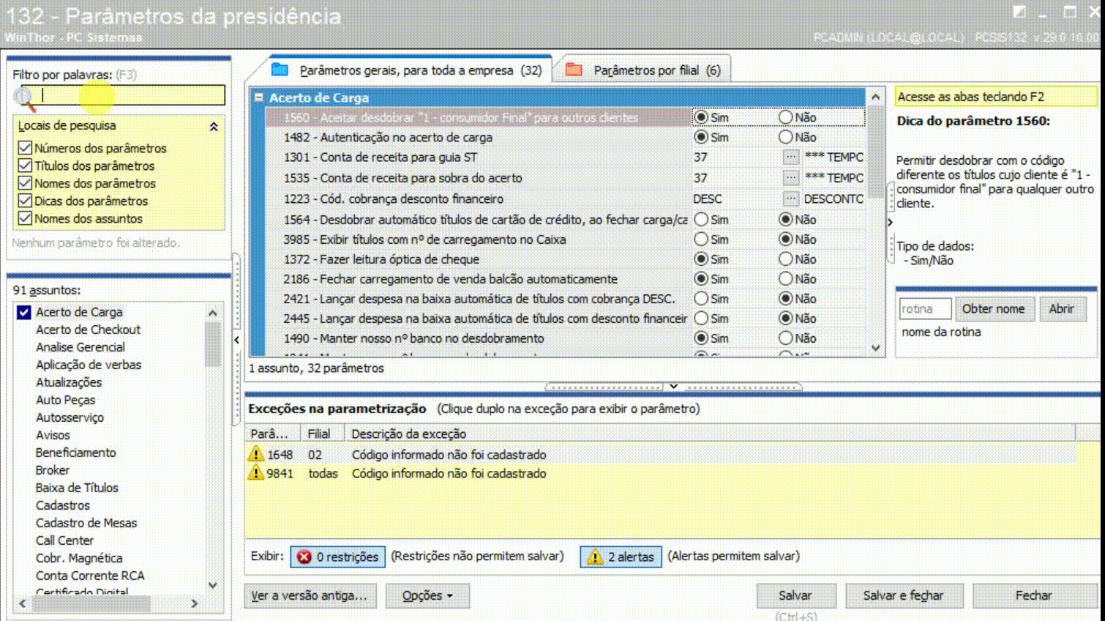Click the warning icon for exception 1648

[x=255, y=454]
